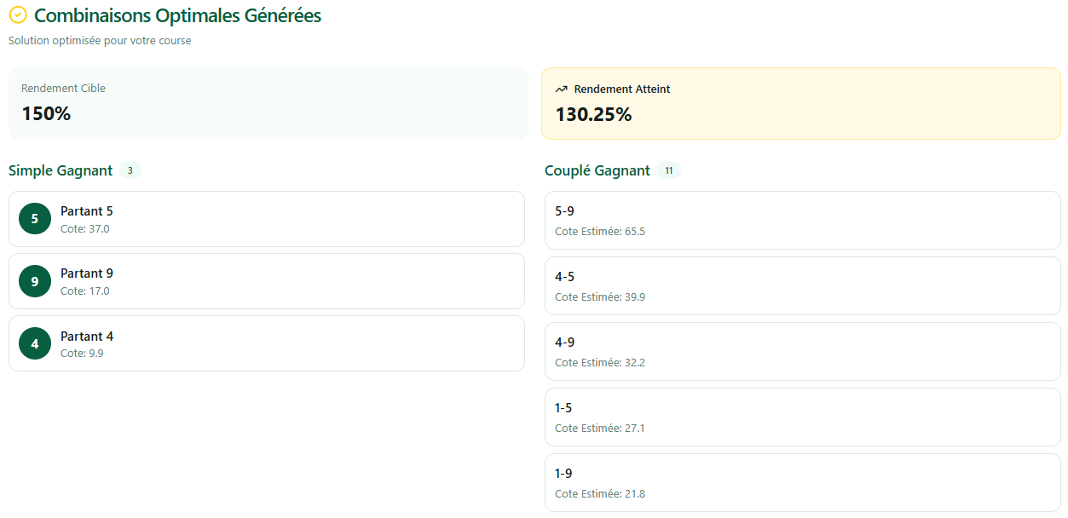
Task: Select the 1-9 couplé combination card
Action: (x=802, y=482)
